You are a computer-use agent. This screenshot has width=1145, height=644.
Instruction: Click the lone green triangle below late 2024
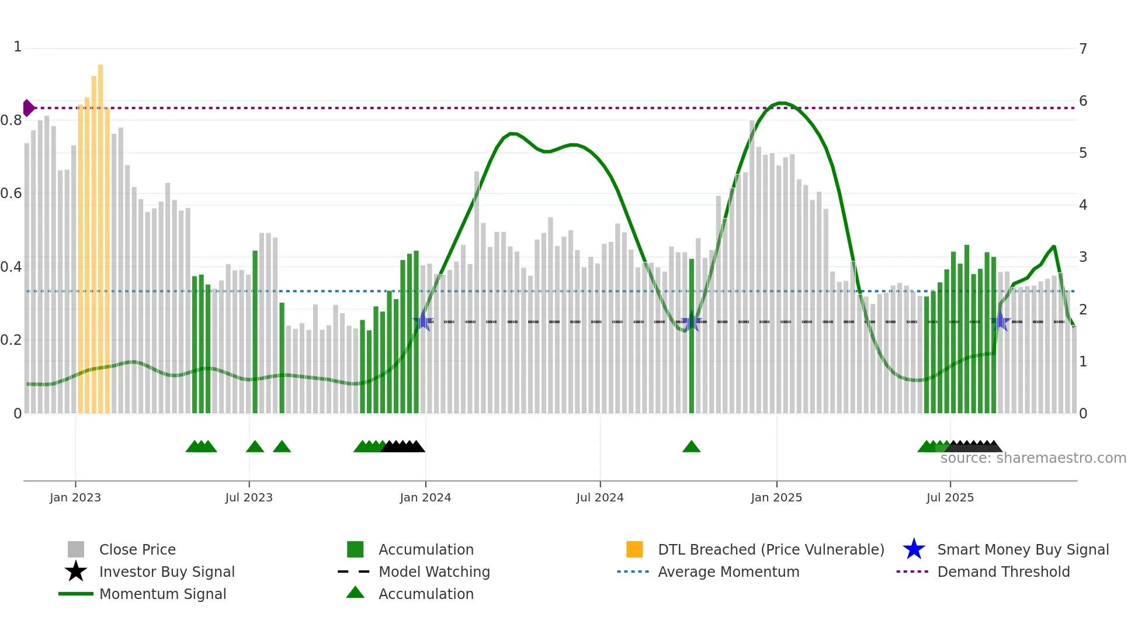(x=691, y=447)
